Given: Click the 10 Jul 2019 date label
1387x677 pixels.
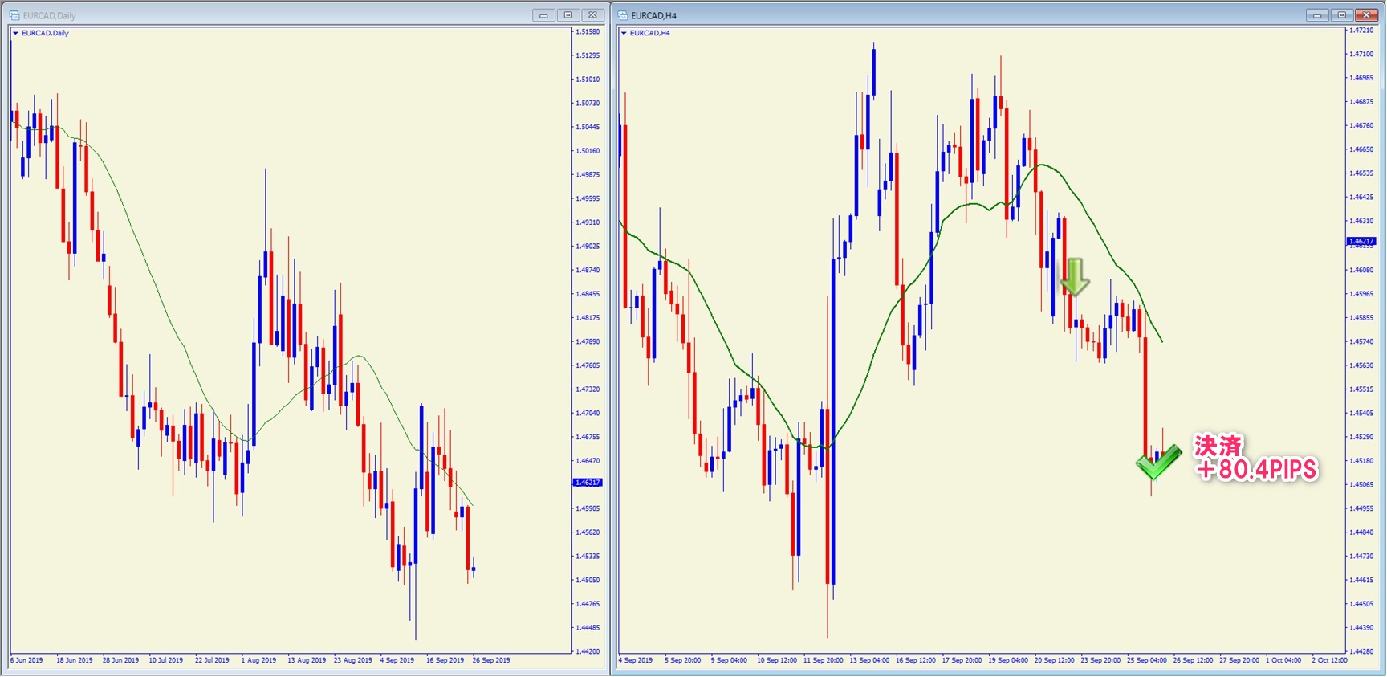Looking at the screenshot, I should tap(166, 660).
